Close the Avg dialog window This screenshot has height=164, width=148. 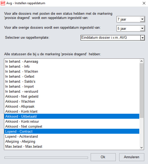144,3
